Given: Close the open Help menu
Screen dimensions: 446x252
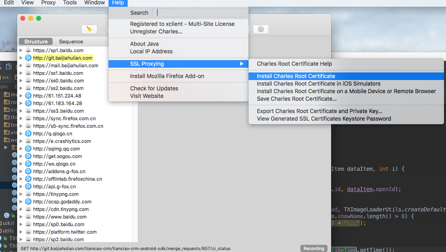Looking at the screenshot, I should pyautogui.click(x=118, y=2).
